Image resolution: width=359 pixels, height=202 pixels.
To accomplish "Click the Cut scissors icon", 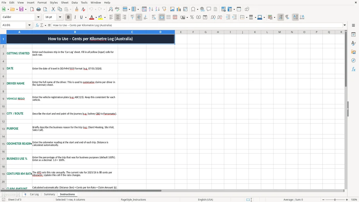I will pyautogui.click(x=53, y=9).
